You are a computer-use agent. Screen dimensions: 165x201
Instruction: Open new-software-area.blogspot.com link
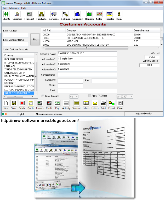tap(40, 120)
